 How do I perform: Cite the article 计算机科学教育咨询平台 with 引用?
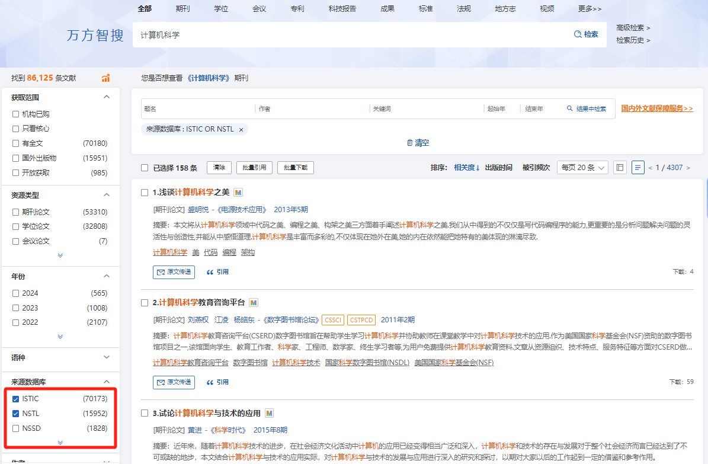click(x=217, y=382)
